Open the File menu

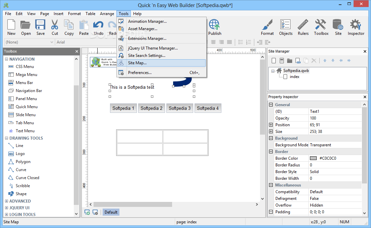pos(8,14)
